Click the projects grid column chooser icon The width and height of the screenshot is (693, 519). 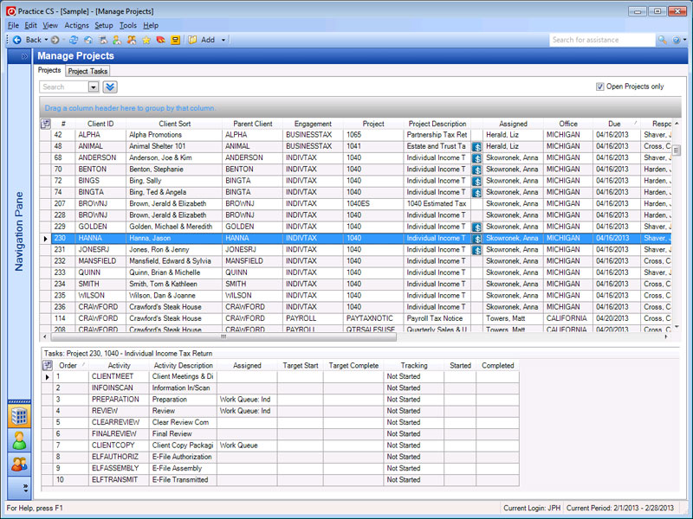46,124
